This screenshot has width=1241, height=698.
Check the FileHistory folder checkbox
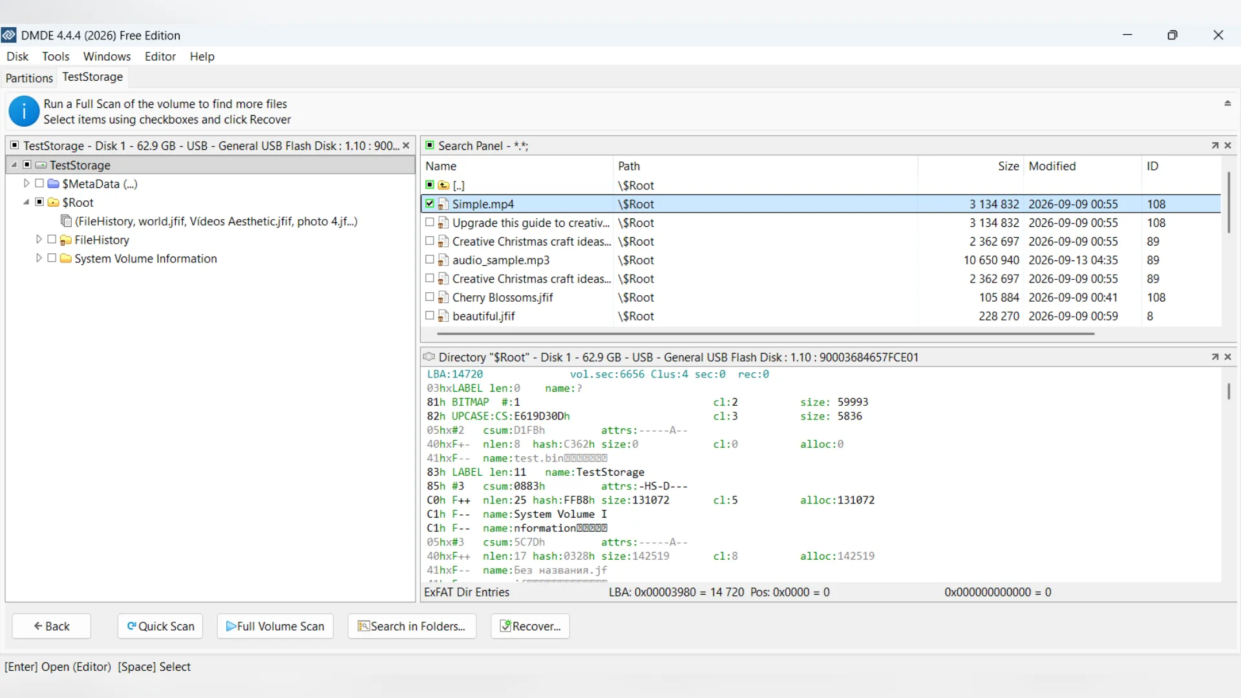52,240
